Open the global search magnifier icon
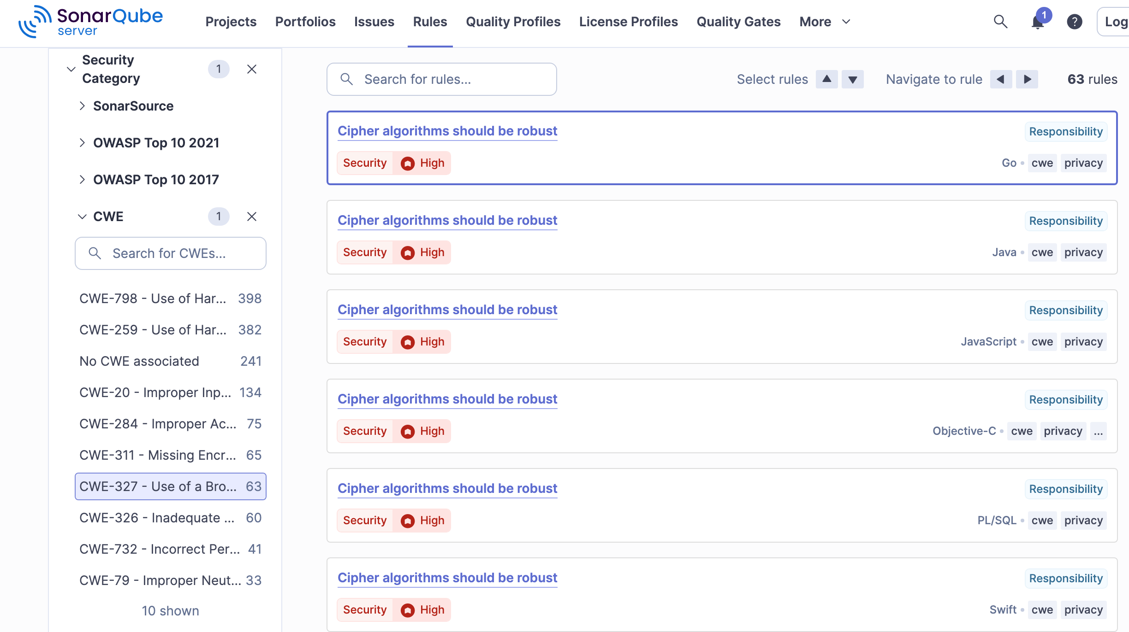This screenshot has height=632, width=1129. [1000, 22]
